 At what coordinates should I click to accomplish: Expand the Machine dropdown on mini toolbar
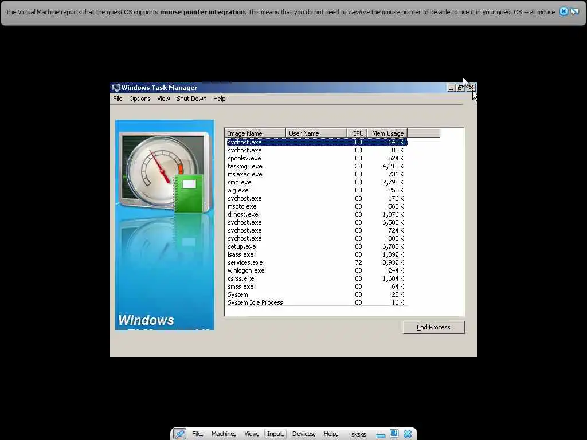(x=224, y=434)
